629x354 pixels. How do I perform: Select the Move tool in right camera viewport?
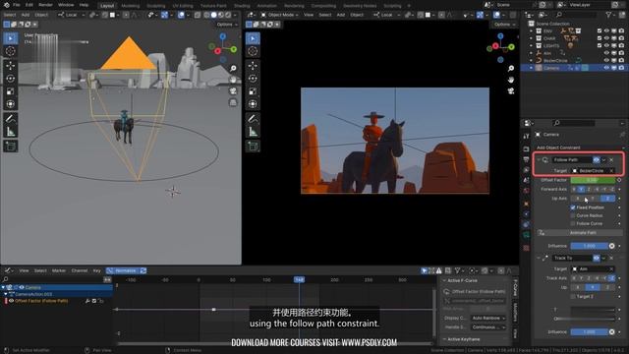click(253, 66)
